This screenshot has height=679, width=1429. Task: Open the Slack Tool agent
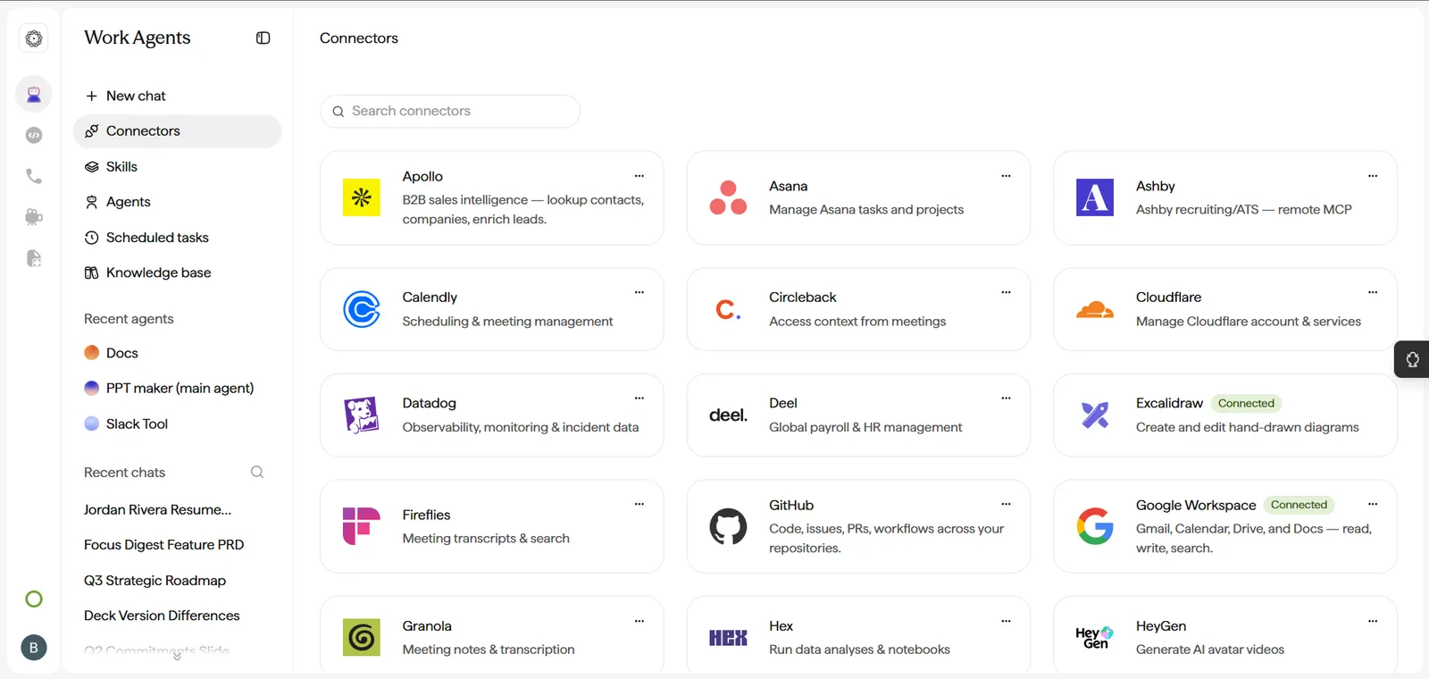(177, 423)
